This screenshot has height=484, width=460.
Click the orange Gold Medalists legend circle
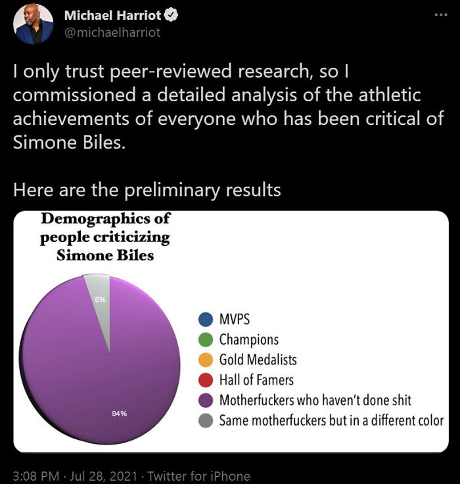206,360
